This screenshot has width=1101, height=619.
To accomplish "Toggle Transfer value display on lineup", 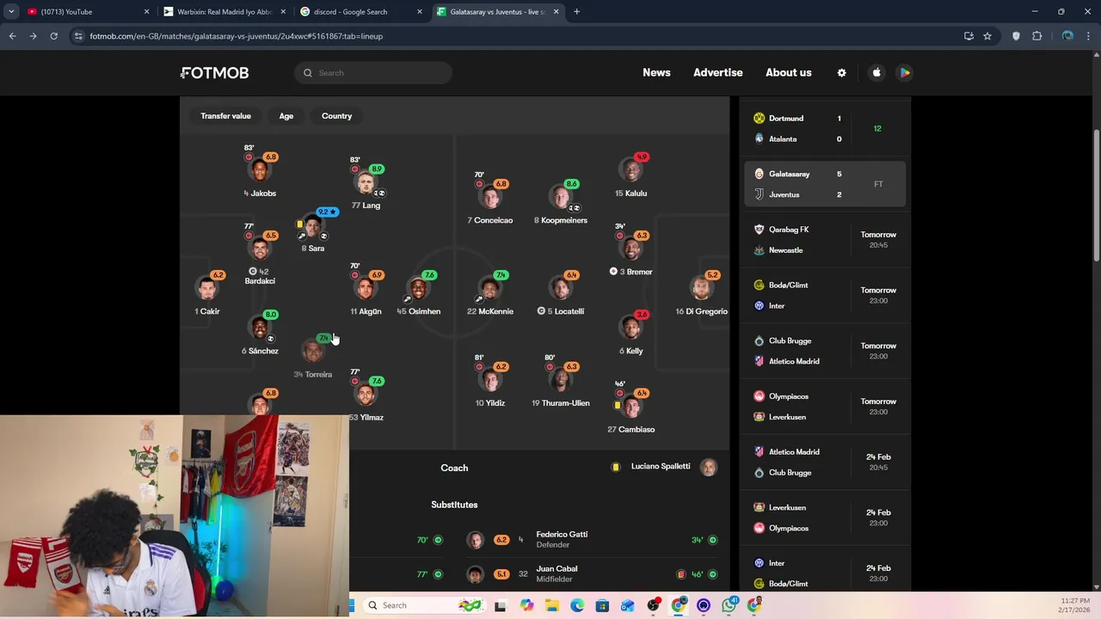I will (x=225, y=116).
